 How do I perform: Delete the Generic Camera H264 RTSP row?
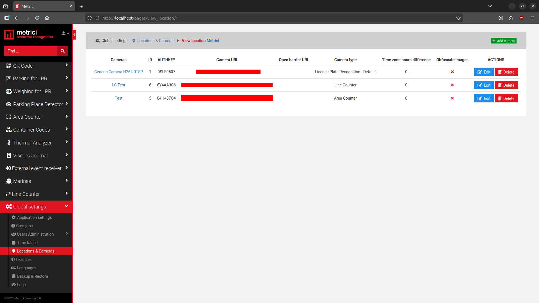506,72
